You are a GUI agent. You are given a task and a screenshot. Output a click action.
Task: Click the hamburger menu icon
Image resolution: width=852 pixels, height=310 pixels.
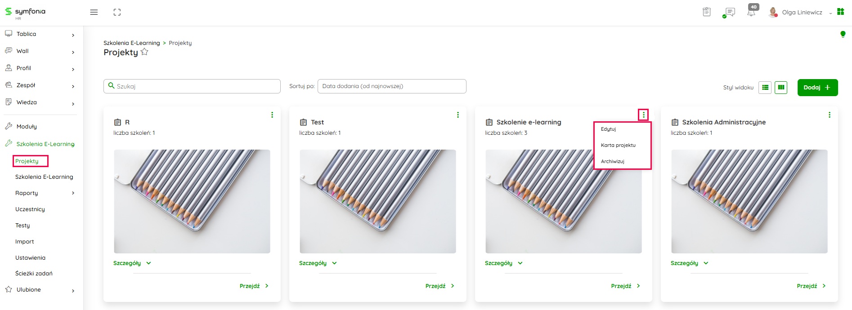click(x=94, y=13)
